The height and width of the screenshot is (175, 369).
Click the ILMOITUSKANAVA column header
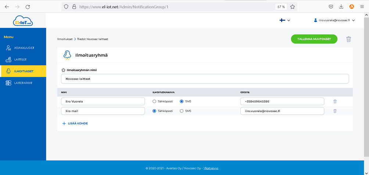(164, 92)
